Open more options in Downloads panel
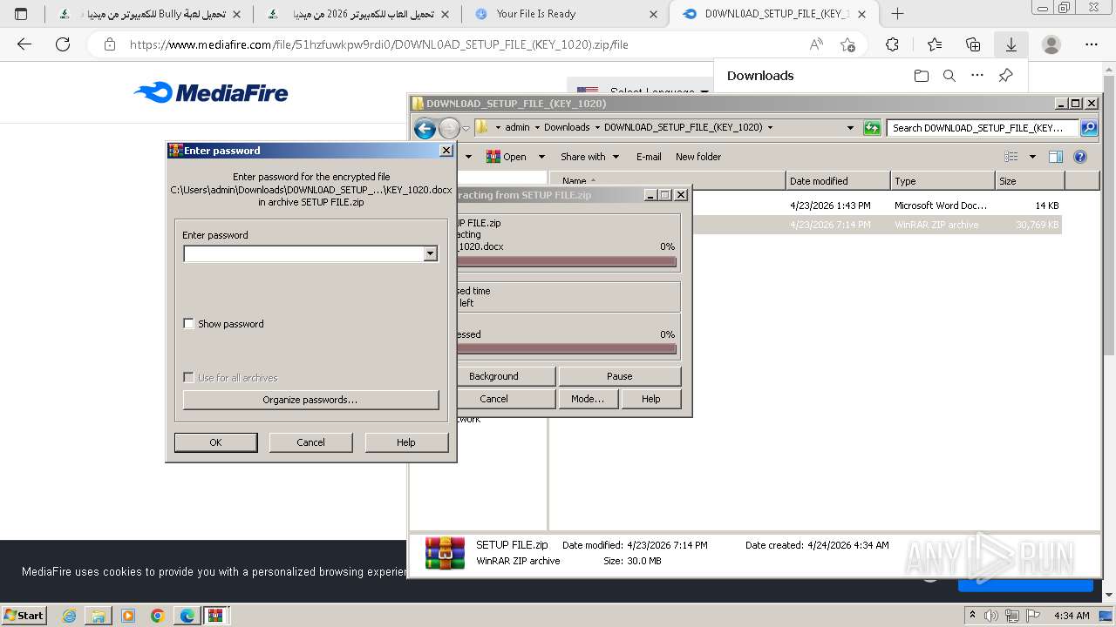Image resolution: width=1116 pixels, height=627 pixels. pos(977,76)
